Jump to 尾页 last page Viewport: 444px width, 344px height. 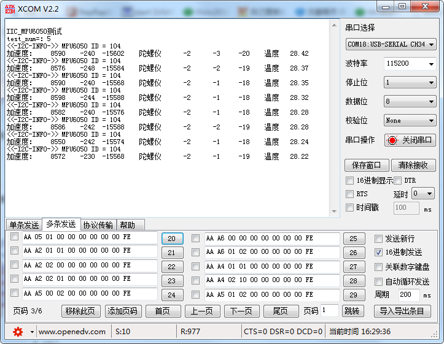pyautogui.click(x=281, y=312)
